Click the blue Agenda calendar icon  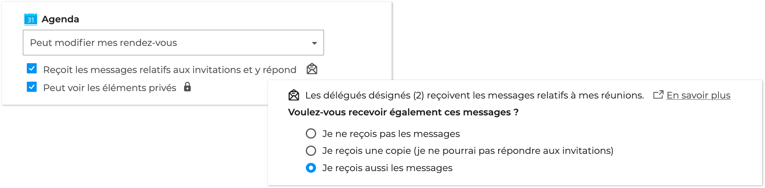[31, 19]
